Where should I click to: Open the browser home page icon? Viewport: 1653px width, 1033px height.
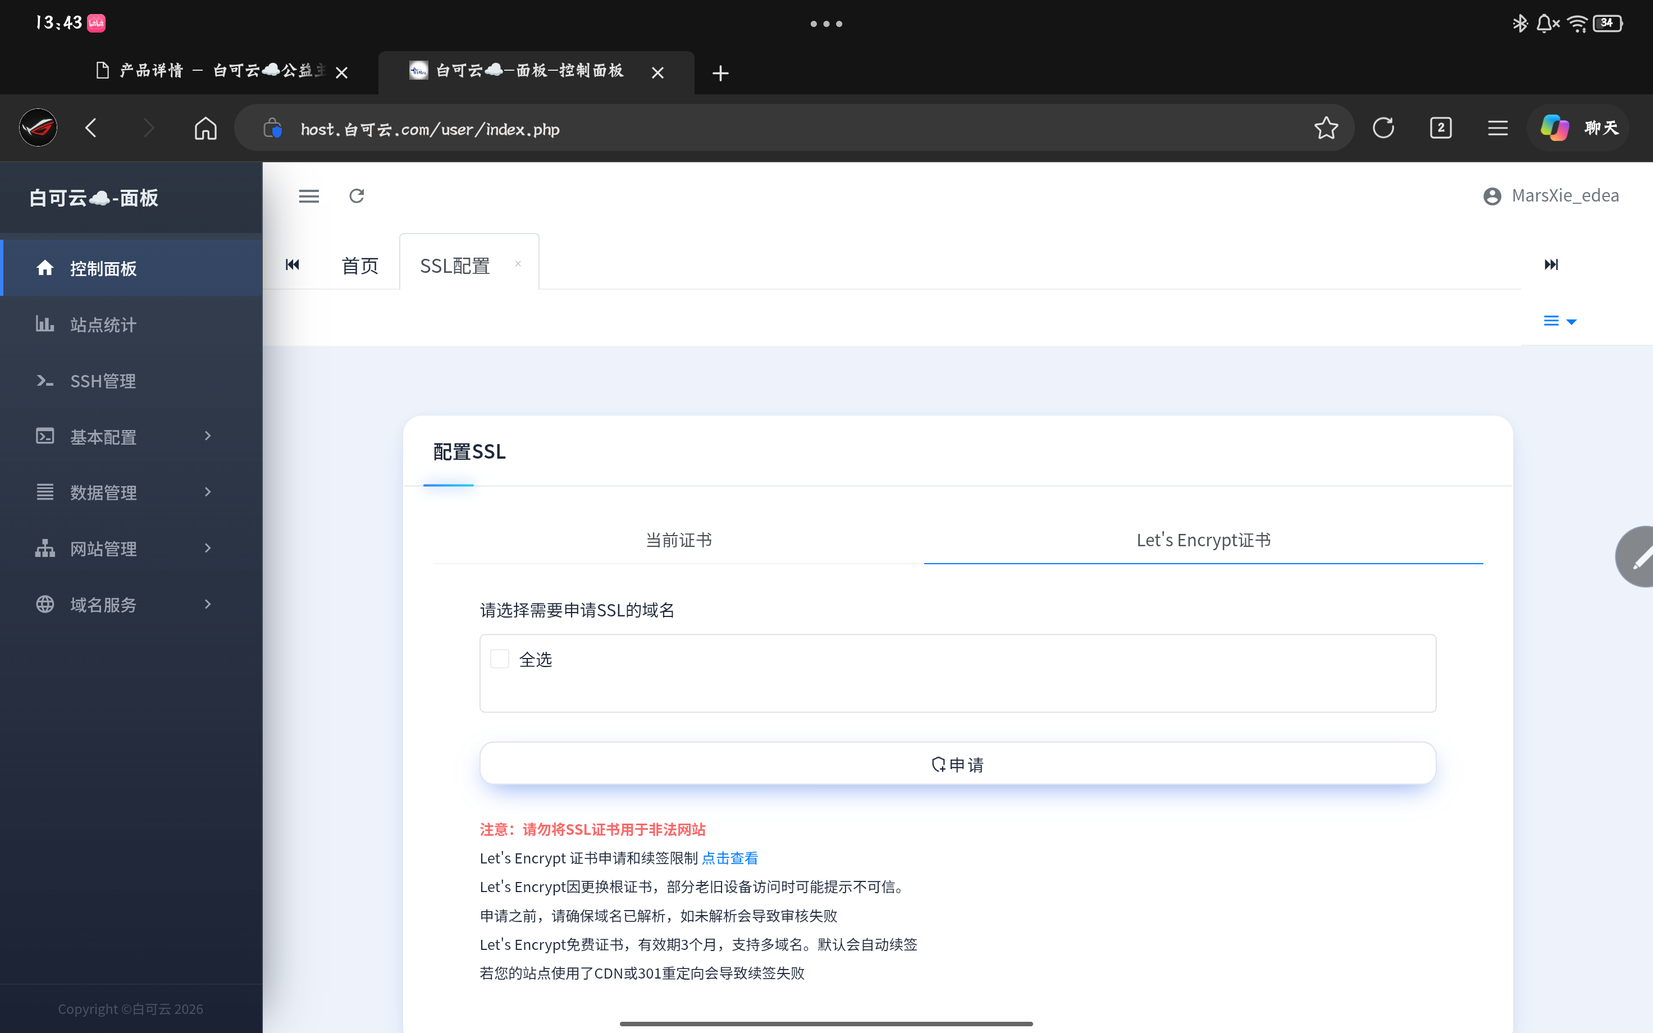pos(206,128)
